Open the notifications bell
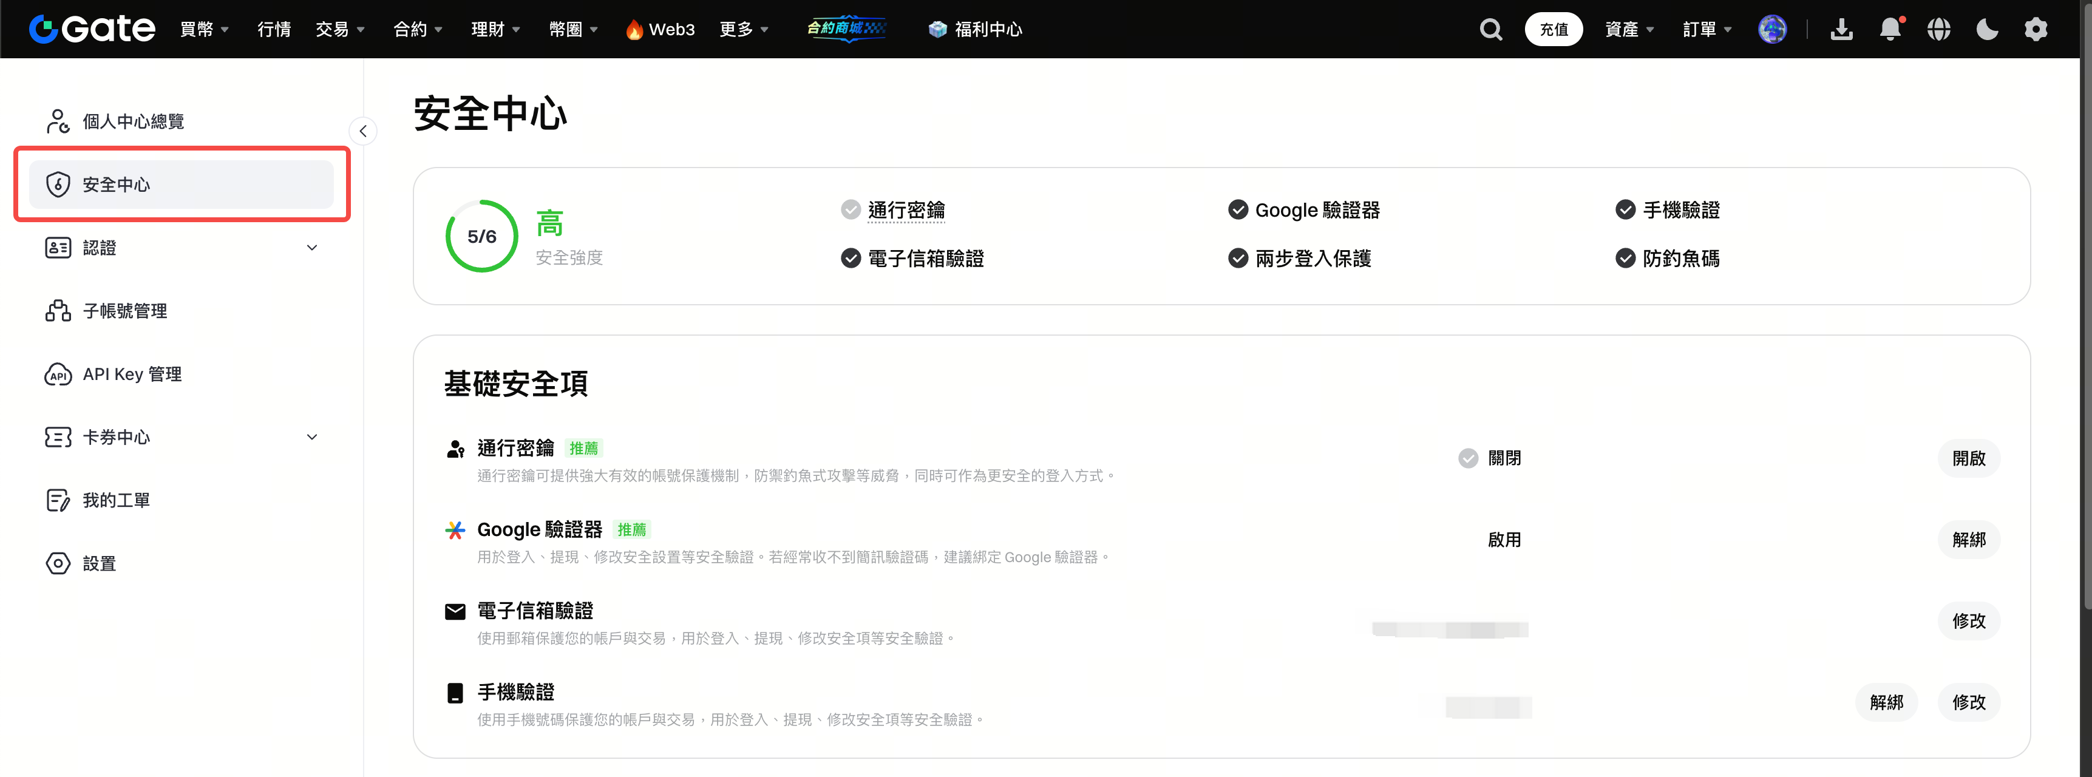The width and height of the screenshot is (2092, 777). [x=1890, y=30]
